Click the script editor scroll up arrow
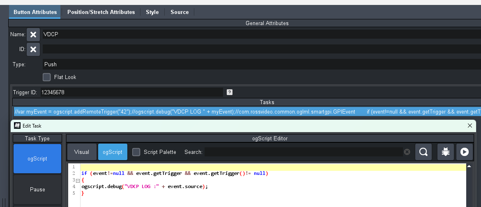Viewport: 481px width, 207px height. coord(469,166)
